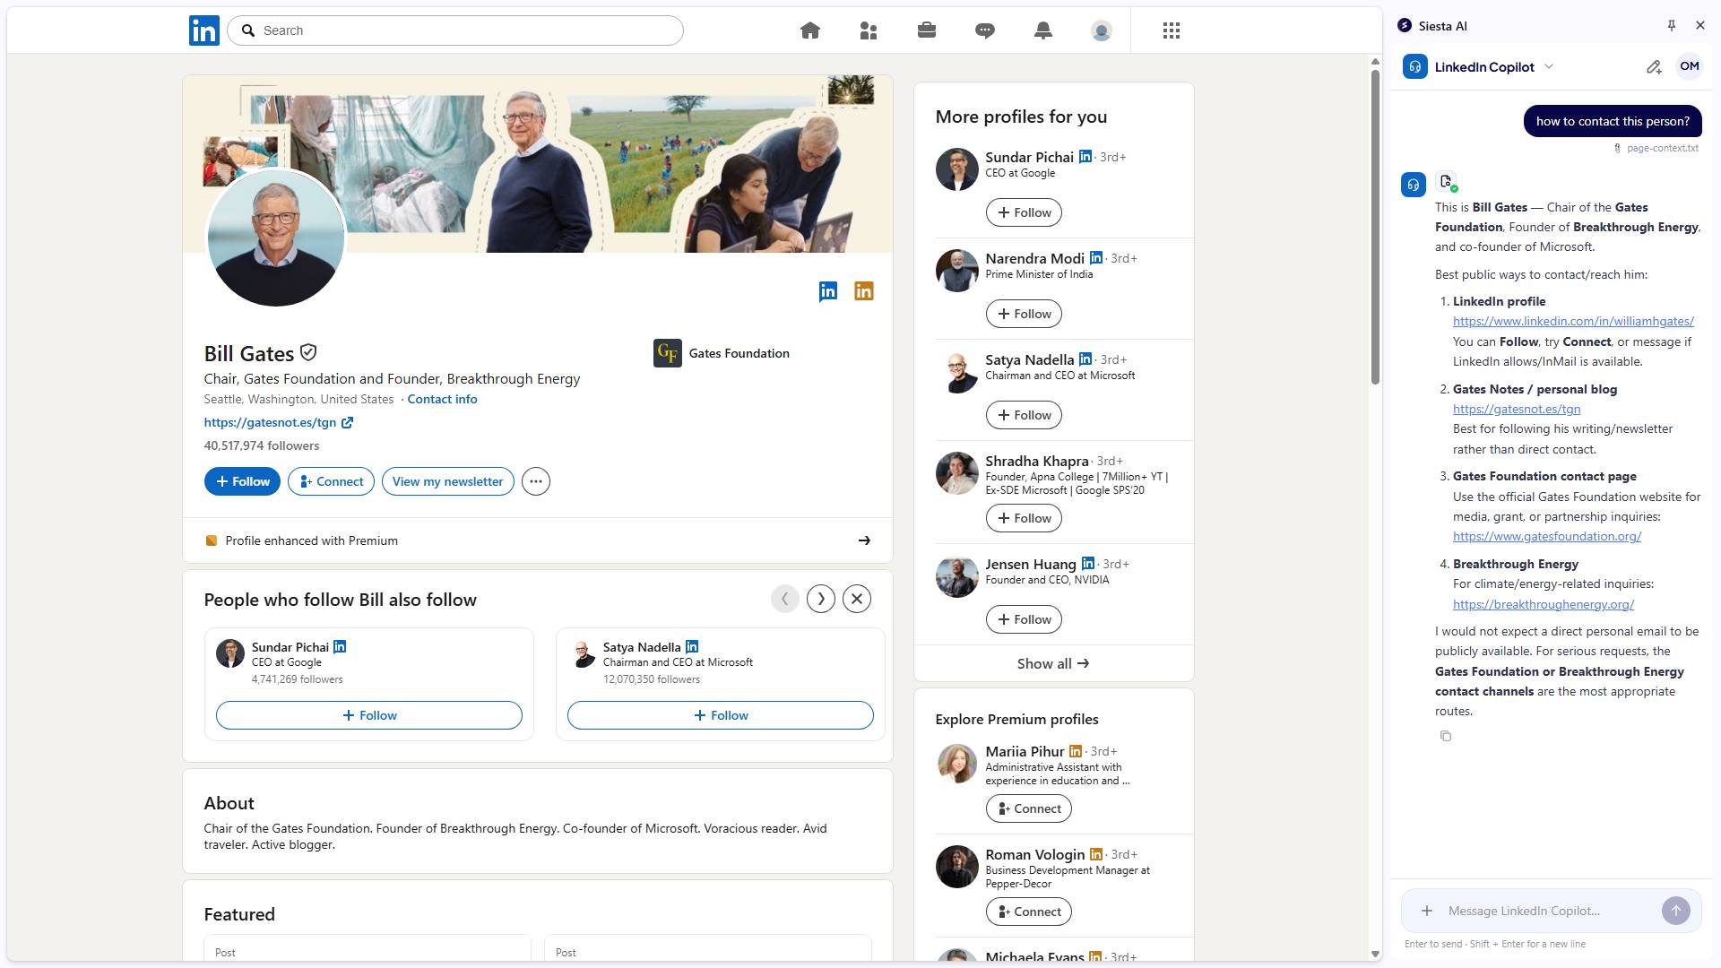Follow Jensen Huang
The height and width of the screenshot is (968, 1721).
1024,619
